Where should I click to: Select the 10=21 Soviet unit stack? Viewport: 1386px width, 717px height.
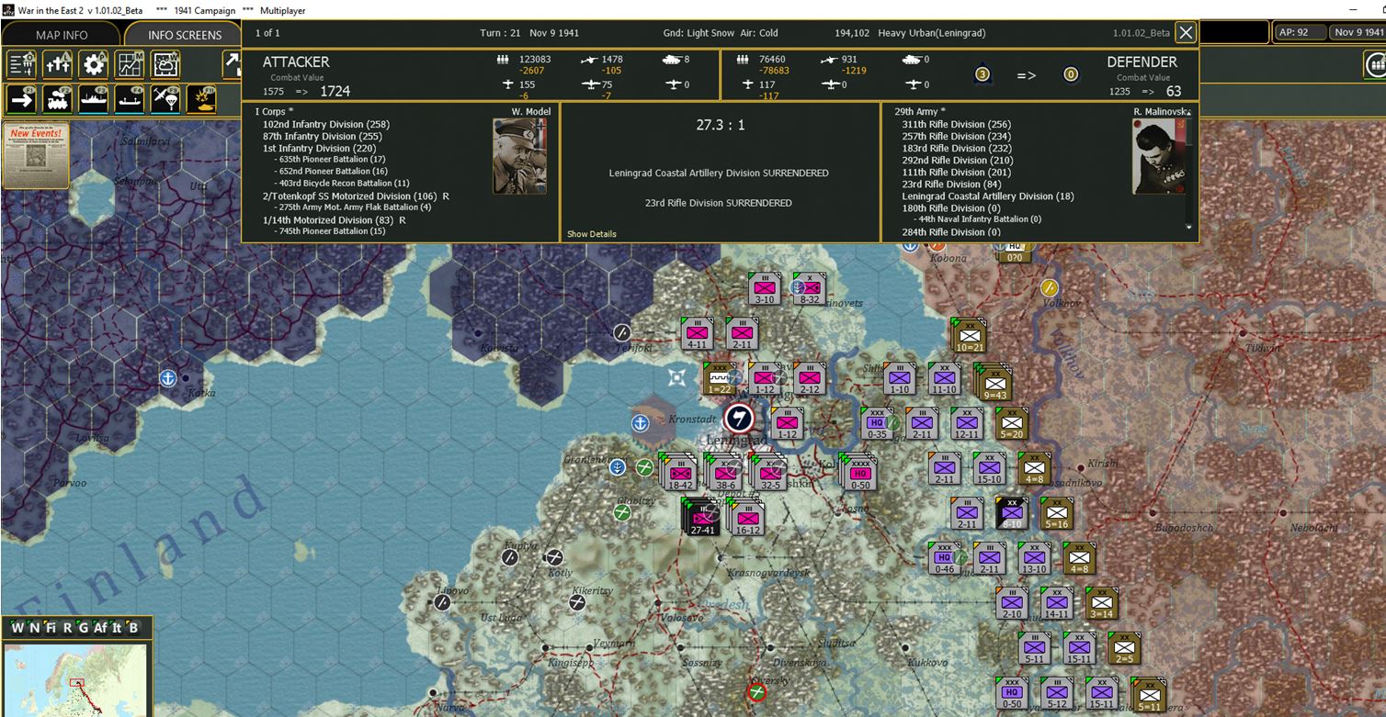pos(971,337)
